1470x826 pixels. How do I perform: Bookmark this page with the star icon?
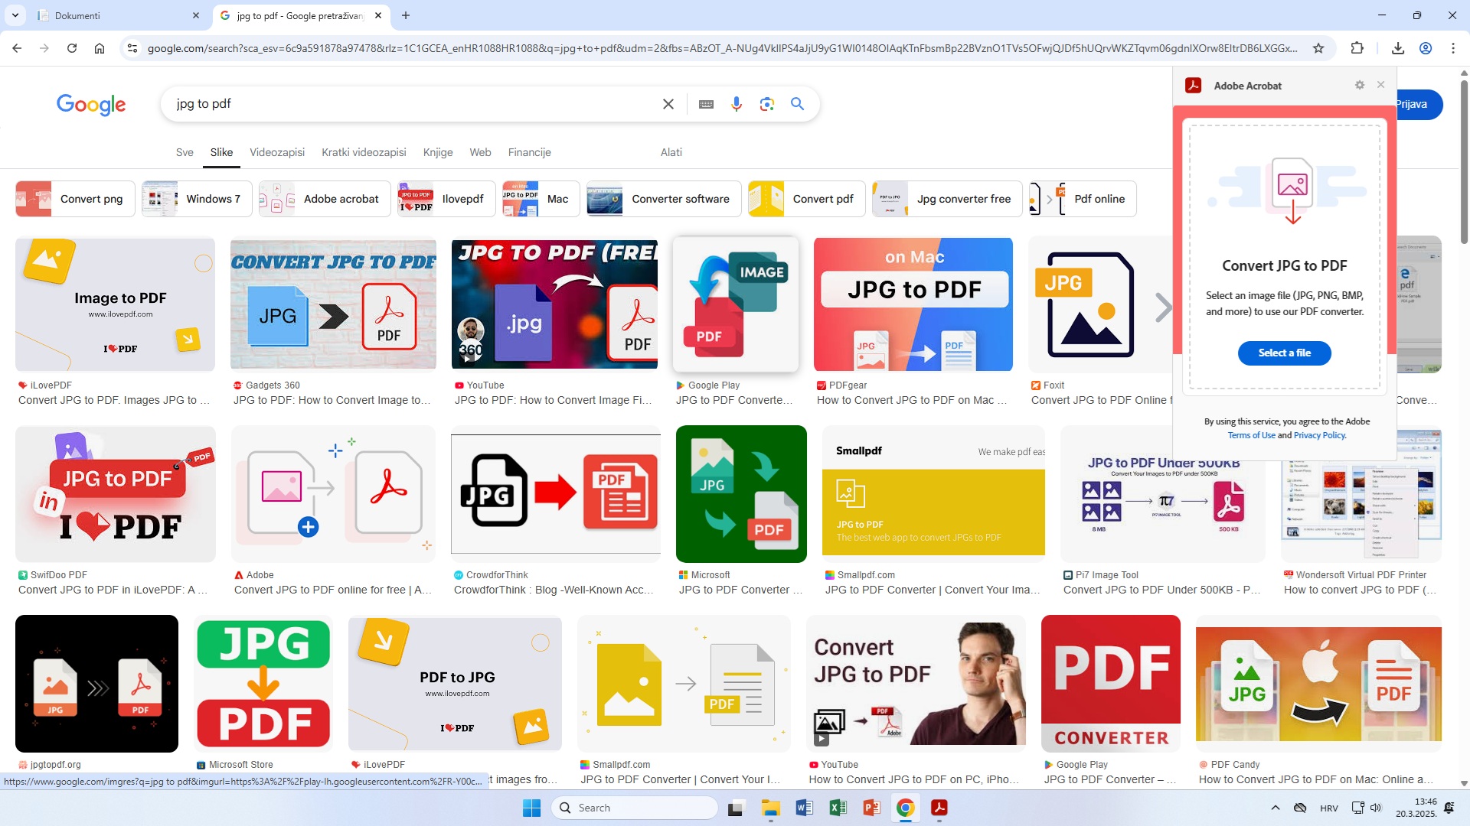[1318, 48]
